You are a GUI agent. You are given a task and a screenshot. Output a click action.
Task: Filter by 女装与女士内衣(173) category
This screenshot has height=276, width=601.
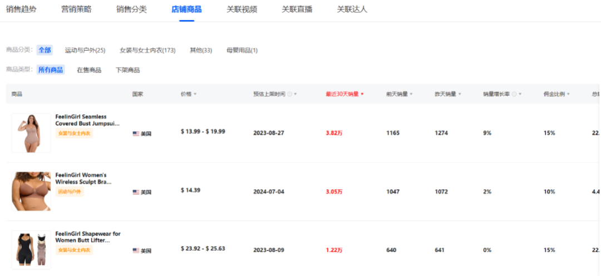[147, 50]
